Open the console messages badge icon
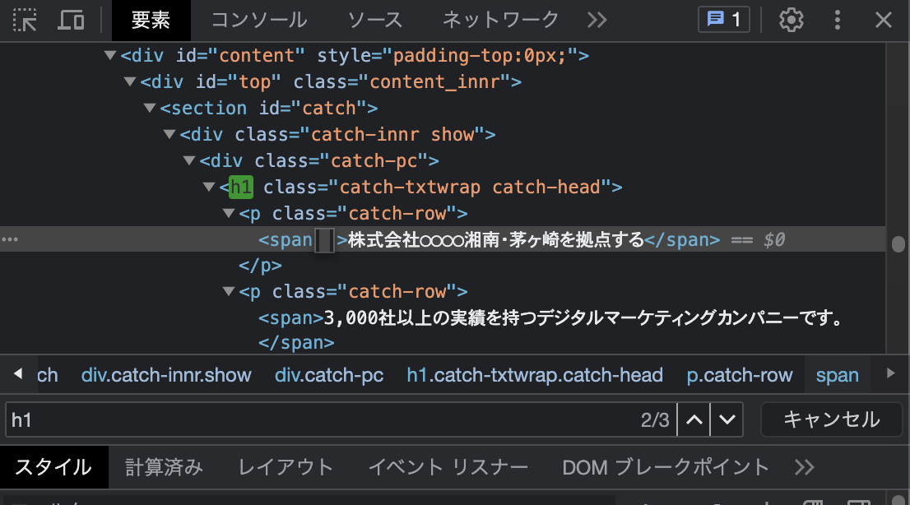 (x=723, y=19)
